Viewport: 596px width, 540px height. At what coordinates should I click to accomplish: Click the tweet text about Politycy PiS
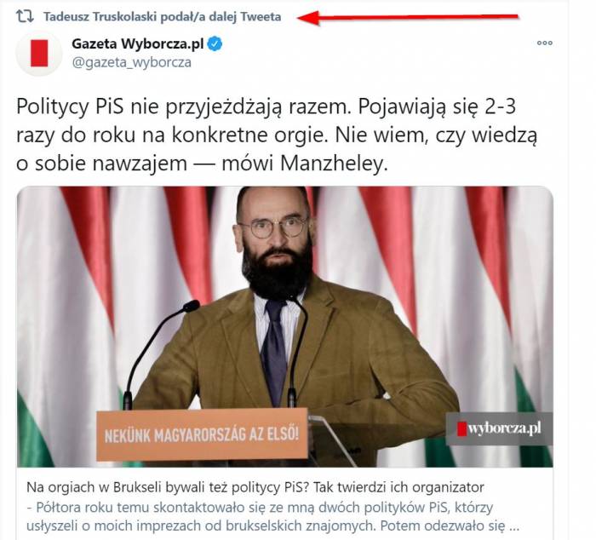(x=277, y=135)
